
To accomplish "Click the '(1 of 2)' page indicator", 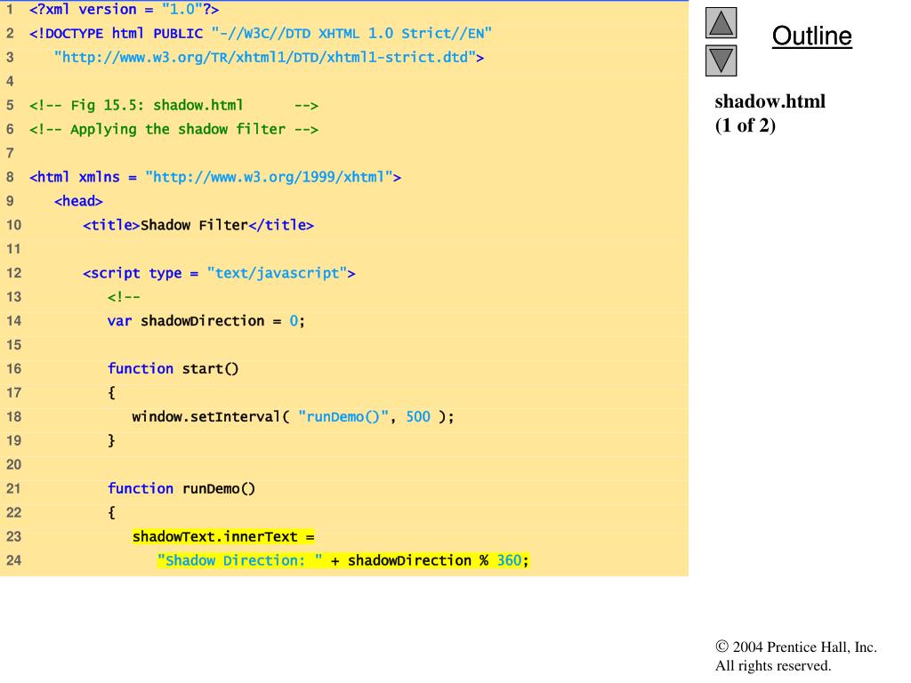I will tap(746, 125).
